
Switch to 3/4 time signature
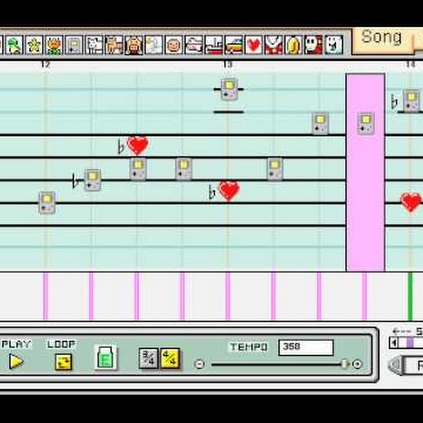(x=149, y=358)
